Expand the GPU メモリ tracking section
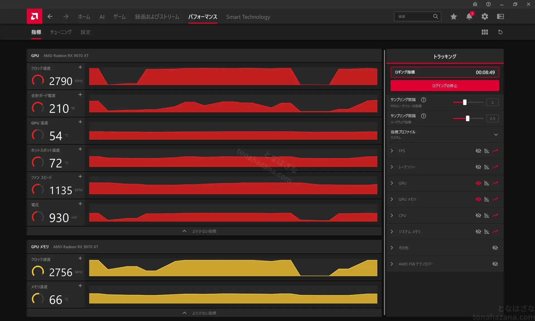The width and height of the screenshot is (535, 321). (x=392, y=199)
